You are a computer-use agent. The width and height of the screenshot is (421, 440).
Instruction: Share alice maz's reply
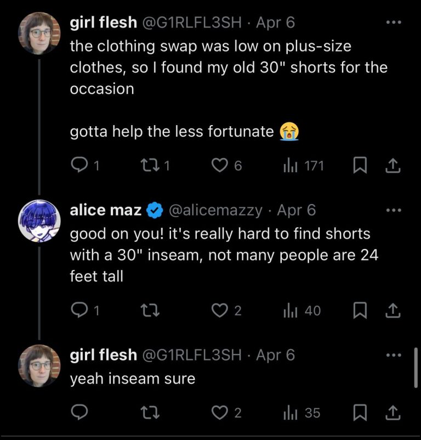[x=393, y=311]
